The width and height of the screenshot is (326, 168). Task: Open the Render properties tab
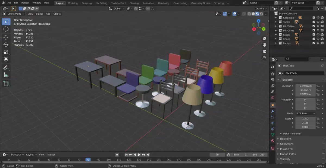(x=273, y=74)
